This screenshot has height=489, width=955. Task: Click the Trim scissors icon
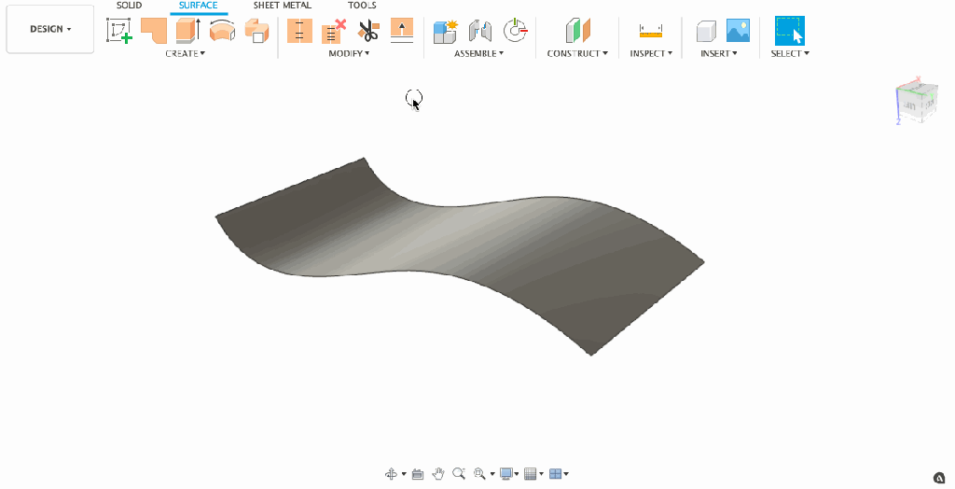coord(368,31)
